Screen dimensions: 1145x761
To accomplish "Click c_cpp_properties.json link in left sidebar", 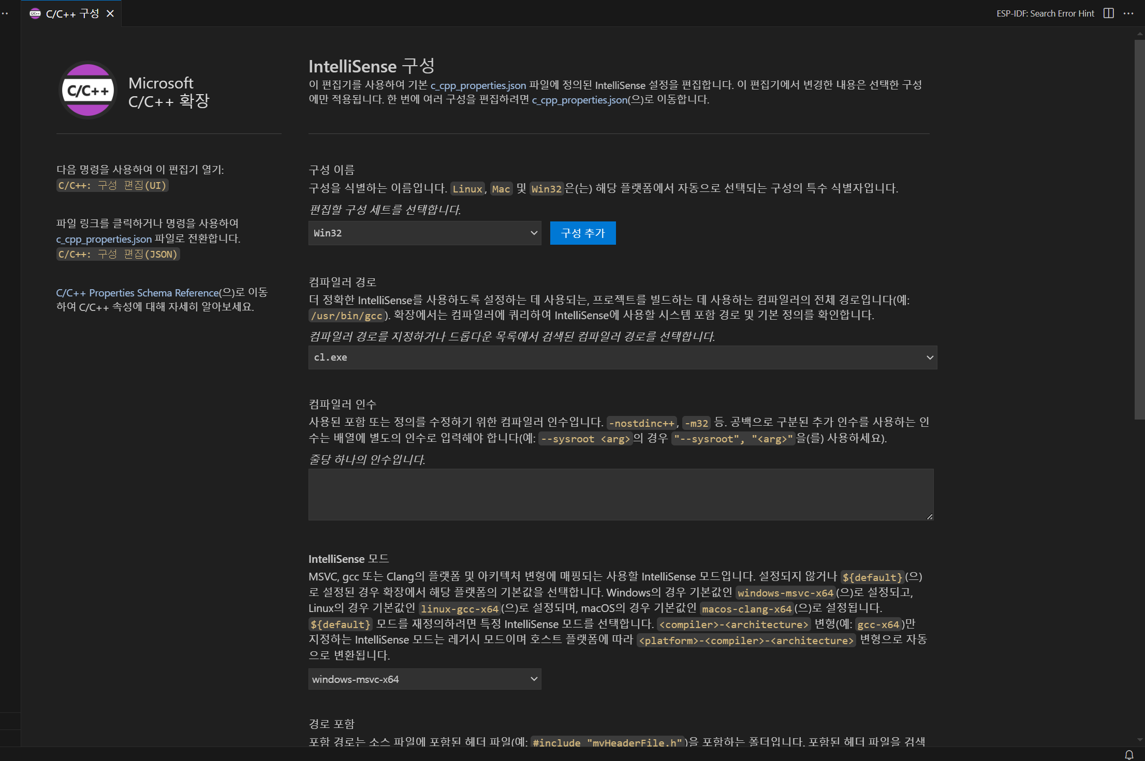I will click(104, 239).
